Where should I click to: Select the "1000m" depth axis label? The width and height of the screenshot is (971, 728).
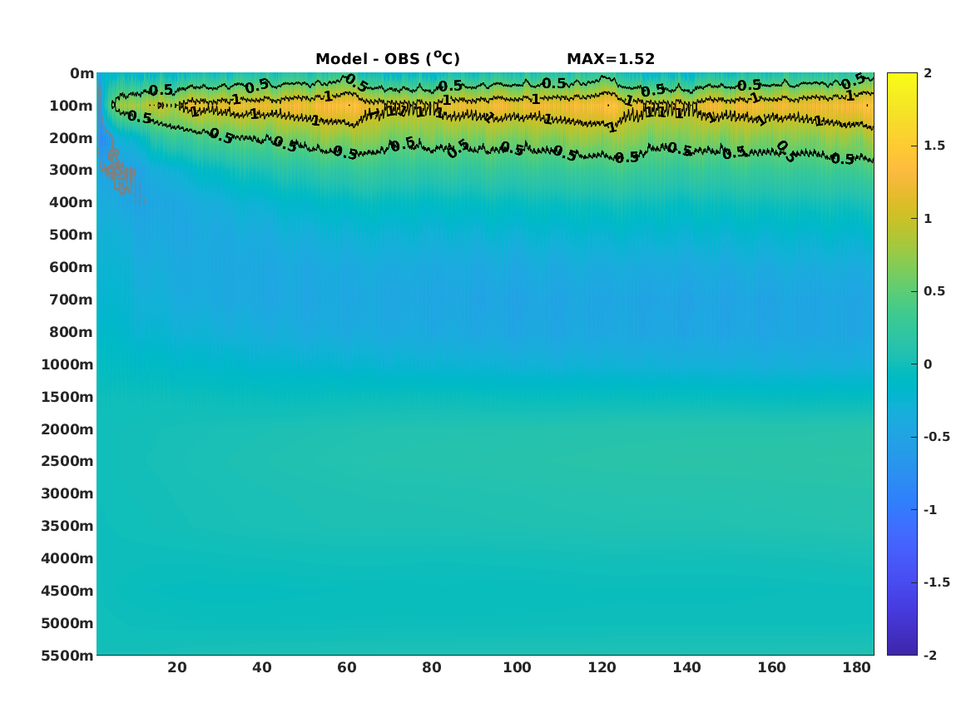[x=67, y=364]
